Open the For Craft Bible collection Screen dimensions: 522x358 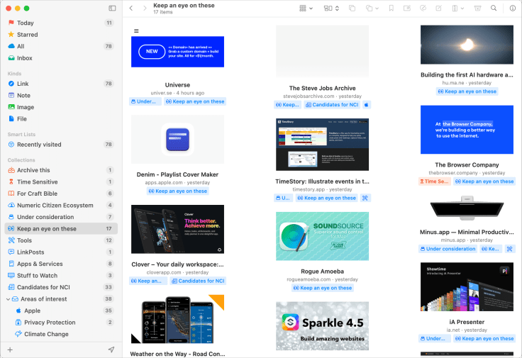pos(61,194)
